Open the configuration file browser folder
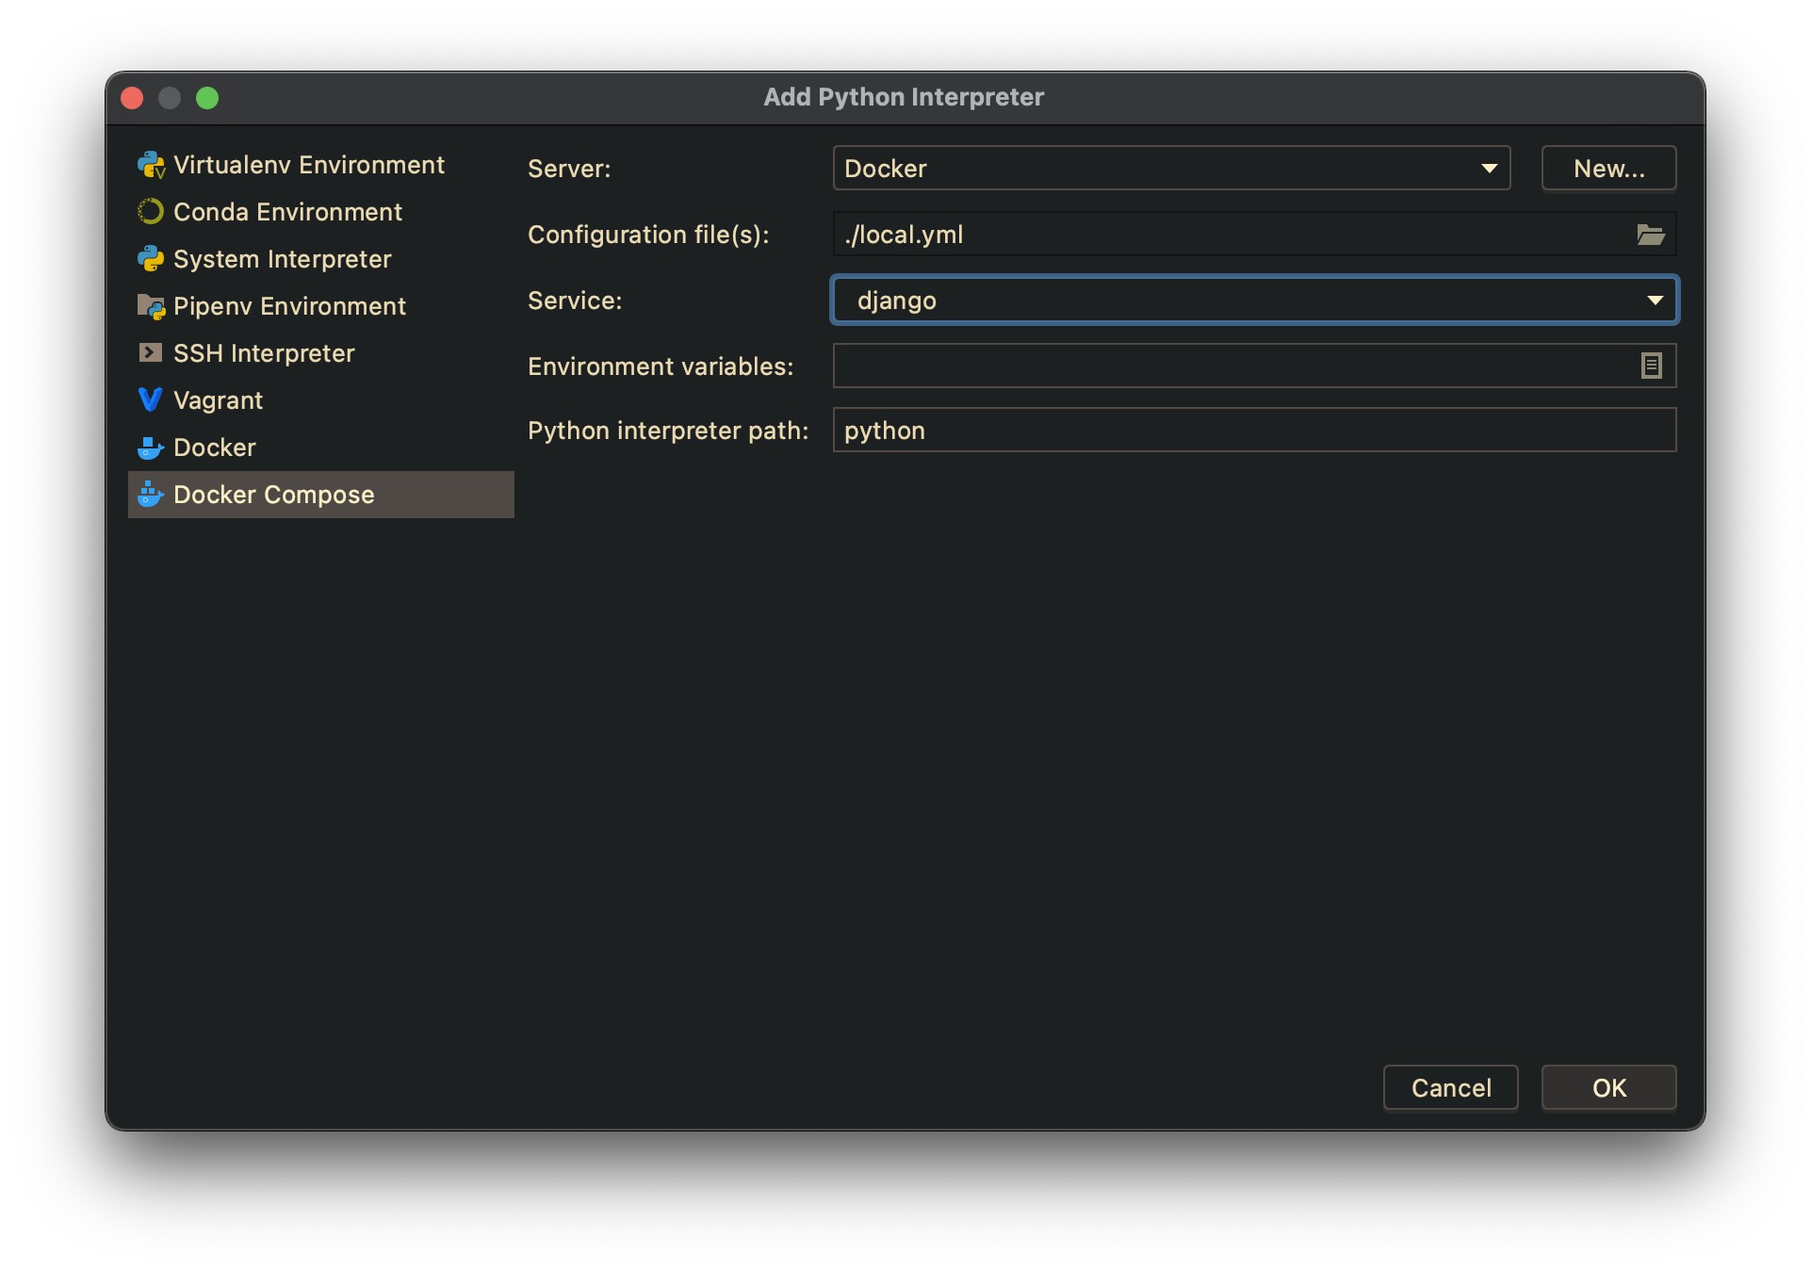 pos(1649,234)
